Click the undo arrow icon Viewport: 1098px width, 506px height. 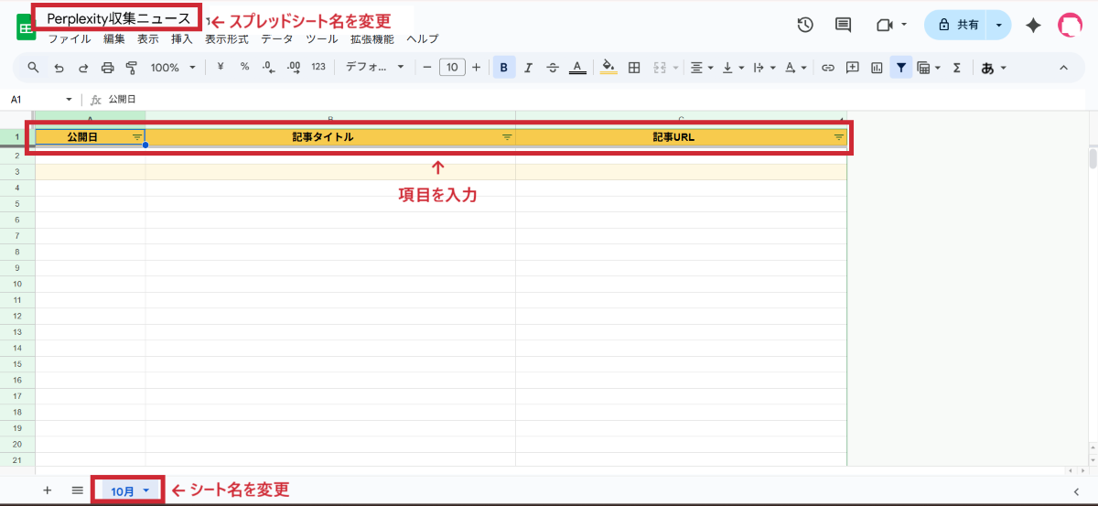(59, 68)
